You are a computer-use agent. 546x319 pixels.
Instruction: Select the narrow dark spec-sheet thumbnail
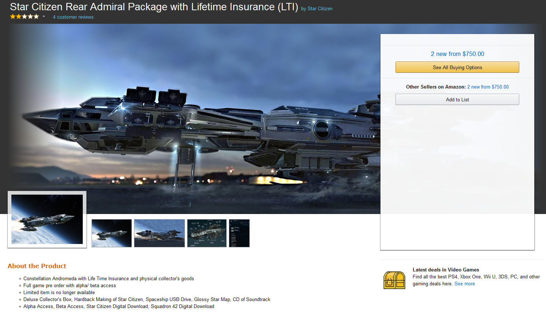click(239, 233)
